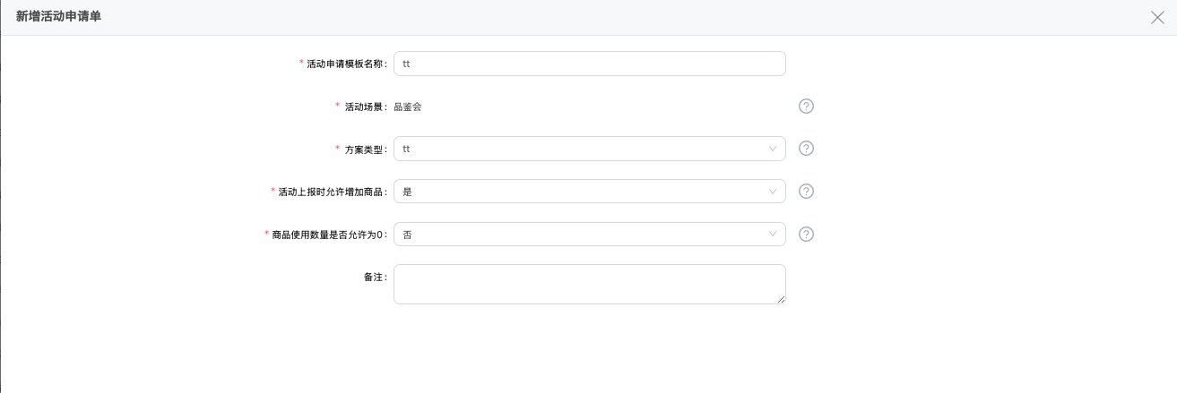Close the 新增活动申请单 dialog
This screenshot has width=1177, height=393.
pyautogui.click(x=1157, y=17)
